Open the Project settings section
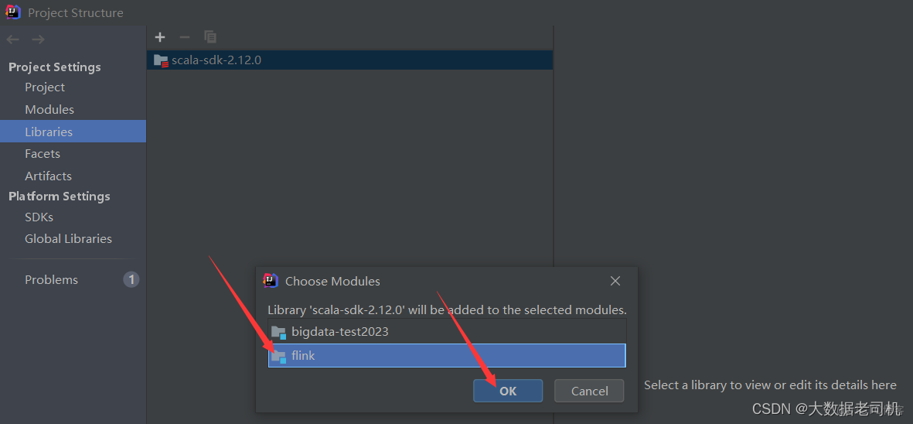Screen dimensions: 913x424 click(45, 87)
